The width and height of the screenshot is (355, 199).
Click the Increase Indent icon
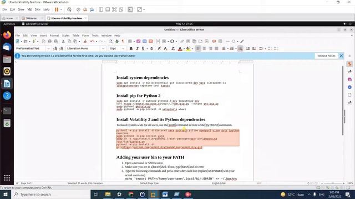click(248, 49)
